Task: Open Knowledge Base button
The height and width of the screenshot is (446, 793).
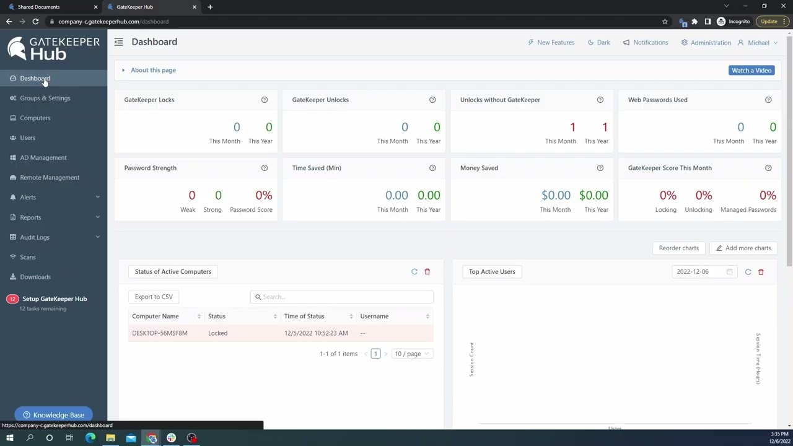Action: (x=53, y=415)
